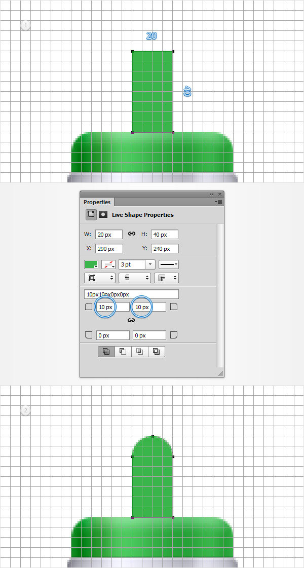Image resolution: width=304 pixels, height=568 pixels.
Task: Click the Live Shape Properties icon
Action: point(91,214)
